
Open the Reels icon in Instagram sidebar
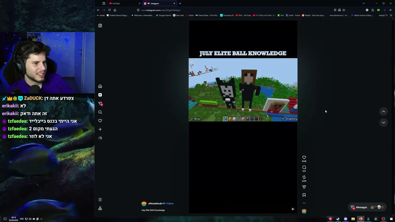click(100, 95)
